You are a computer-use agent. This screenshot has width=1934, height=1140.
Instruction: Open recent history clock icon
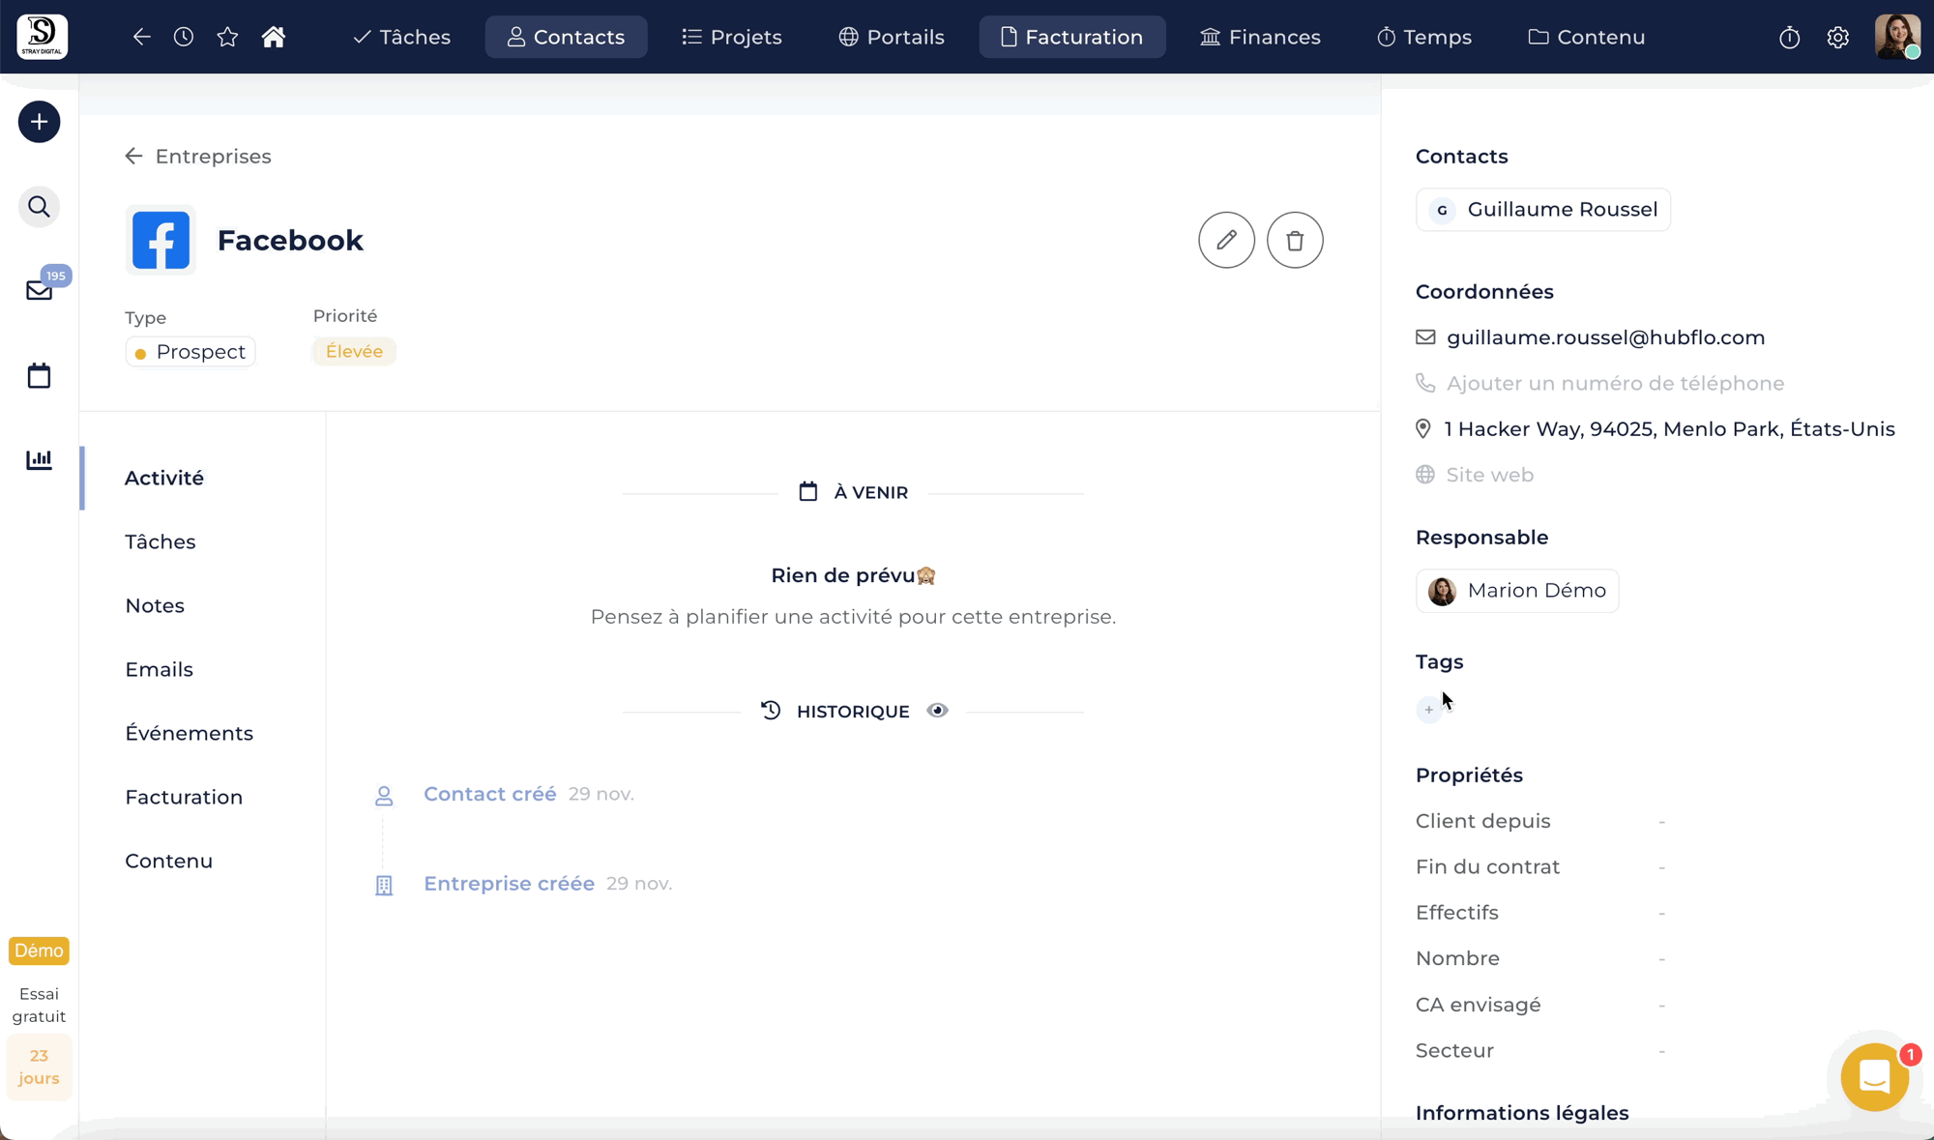(x=184, y=37)
